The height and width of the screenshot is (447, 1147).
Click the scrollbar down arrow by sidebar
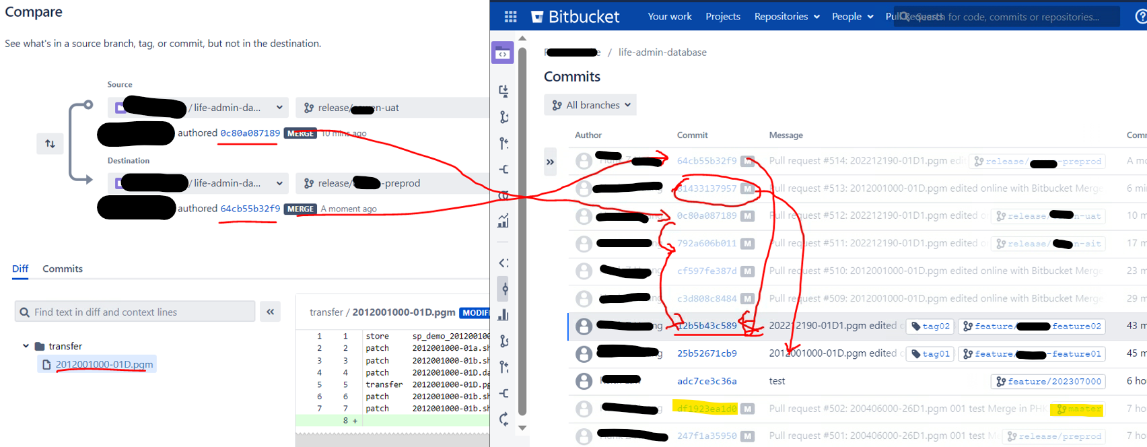[x=522, y=428]
